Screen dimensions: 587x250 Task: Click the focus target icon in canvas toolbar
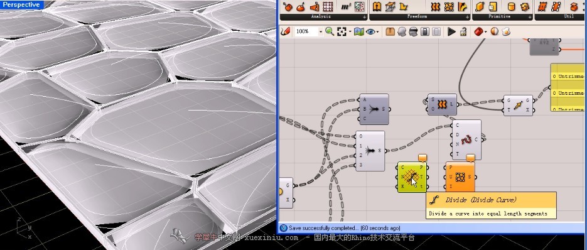[342, 31]
